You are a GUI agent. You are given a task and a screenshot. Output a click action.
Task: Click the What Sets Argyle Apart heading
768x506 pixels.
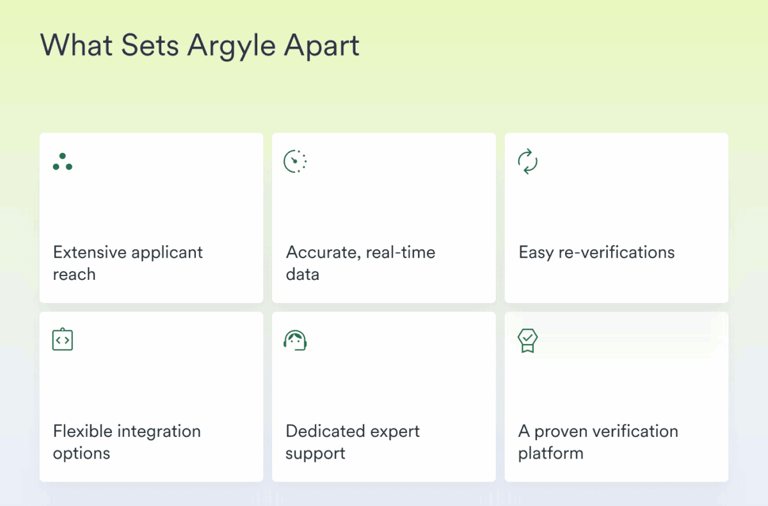199,45
